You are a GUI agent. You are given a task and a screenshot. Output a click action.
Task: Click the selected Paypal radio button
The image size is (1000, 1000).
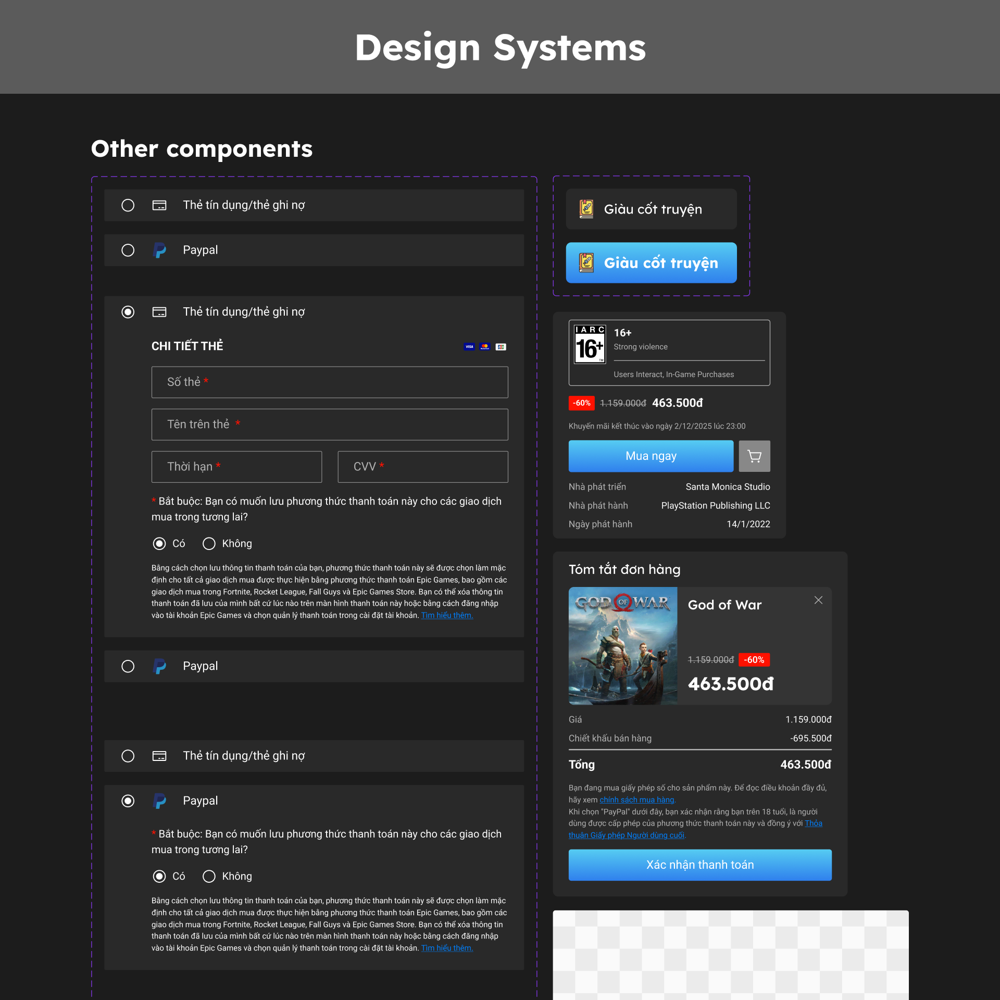click(x=128, y=801)
